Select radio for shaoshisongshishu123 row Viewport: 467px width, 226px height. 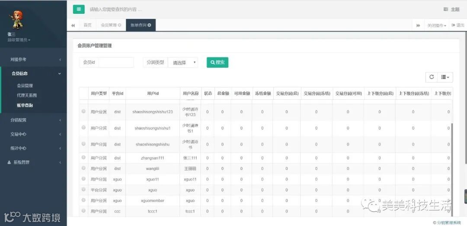click(83, 111)
